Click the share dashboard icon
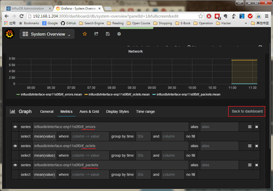This screenshot has height=191, width=273. point(96,34)
